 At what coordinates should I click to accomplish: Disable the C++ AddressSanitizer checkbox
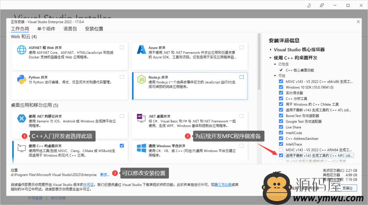tap(281, 138)
